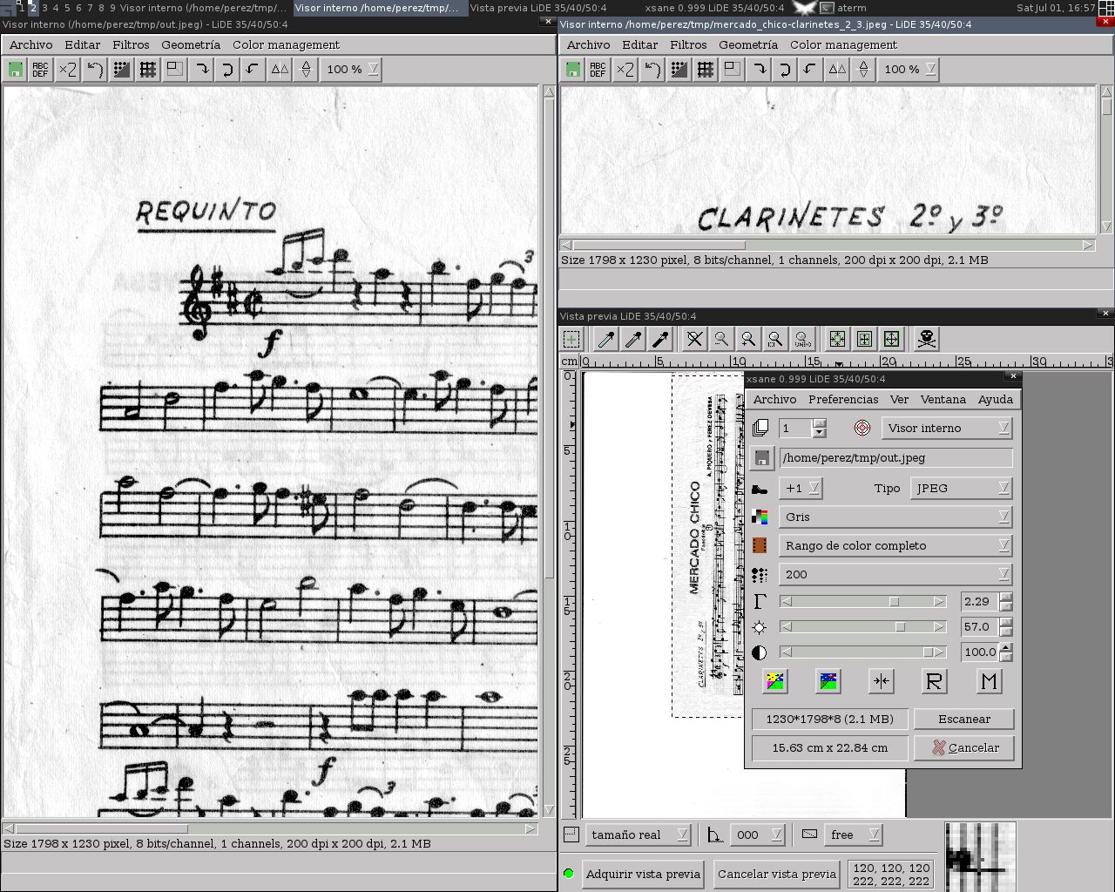Apply the despeckle filter in left viewer toolbar
The height and width of the screenshot is (892, 1115).
point(122,70)
